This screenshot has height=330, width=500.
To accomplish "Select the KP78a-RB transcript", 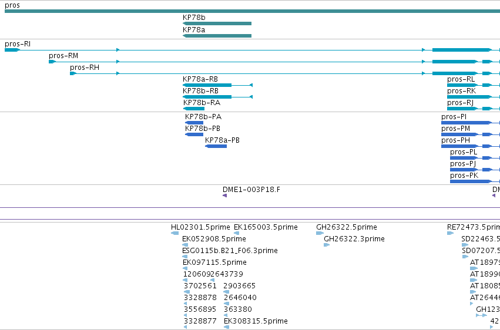I will (x=217, y=85).
